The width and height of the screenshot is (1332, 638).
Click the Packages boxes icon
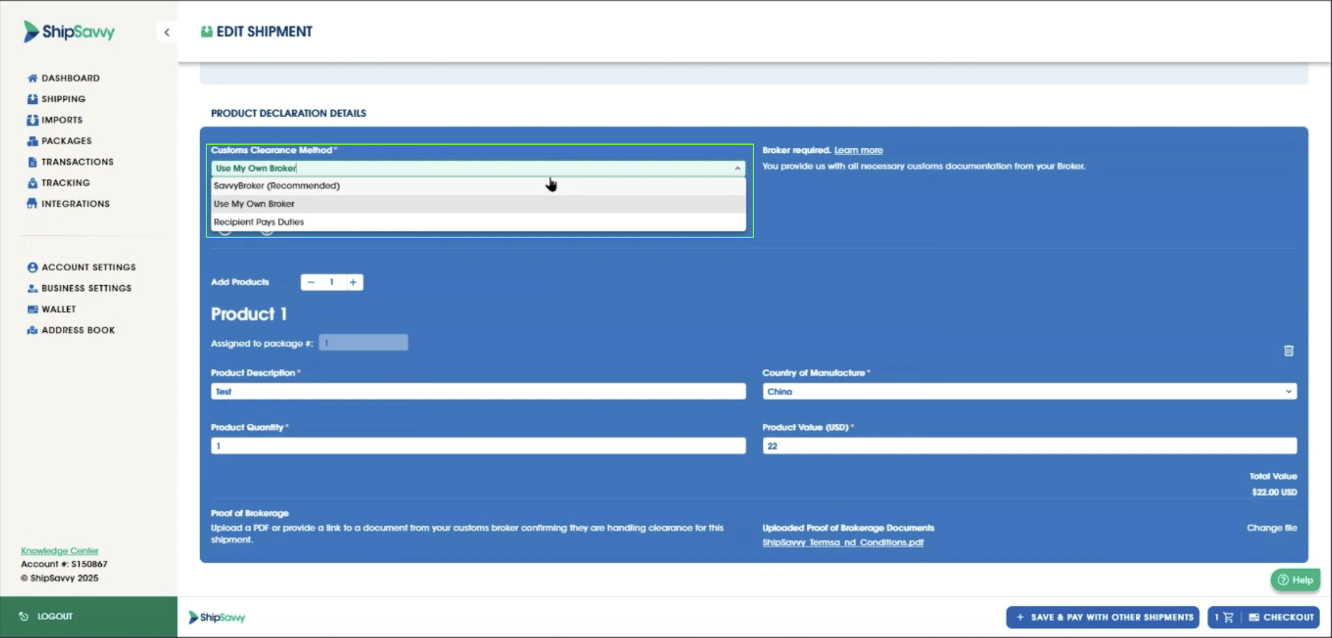click(32, 141)
